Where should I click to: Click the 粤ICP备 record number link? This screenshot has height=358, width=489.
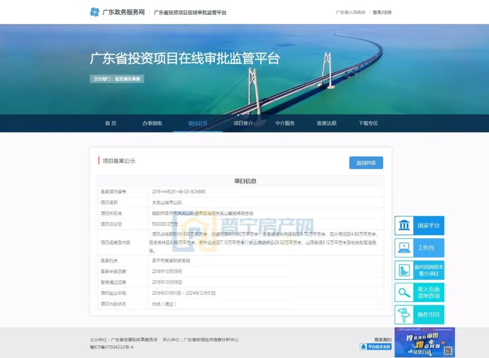(112, 347)
